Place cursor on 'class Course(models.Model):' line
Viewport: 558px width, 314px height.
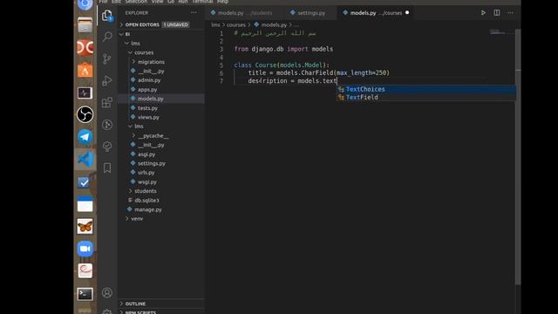click(x=282, y=65)
